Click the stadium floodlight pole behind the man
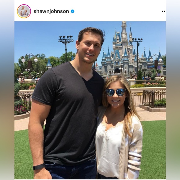This screenshot has height=180, width=180. (x=66, y=48)
